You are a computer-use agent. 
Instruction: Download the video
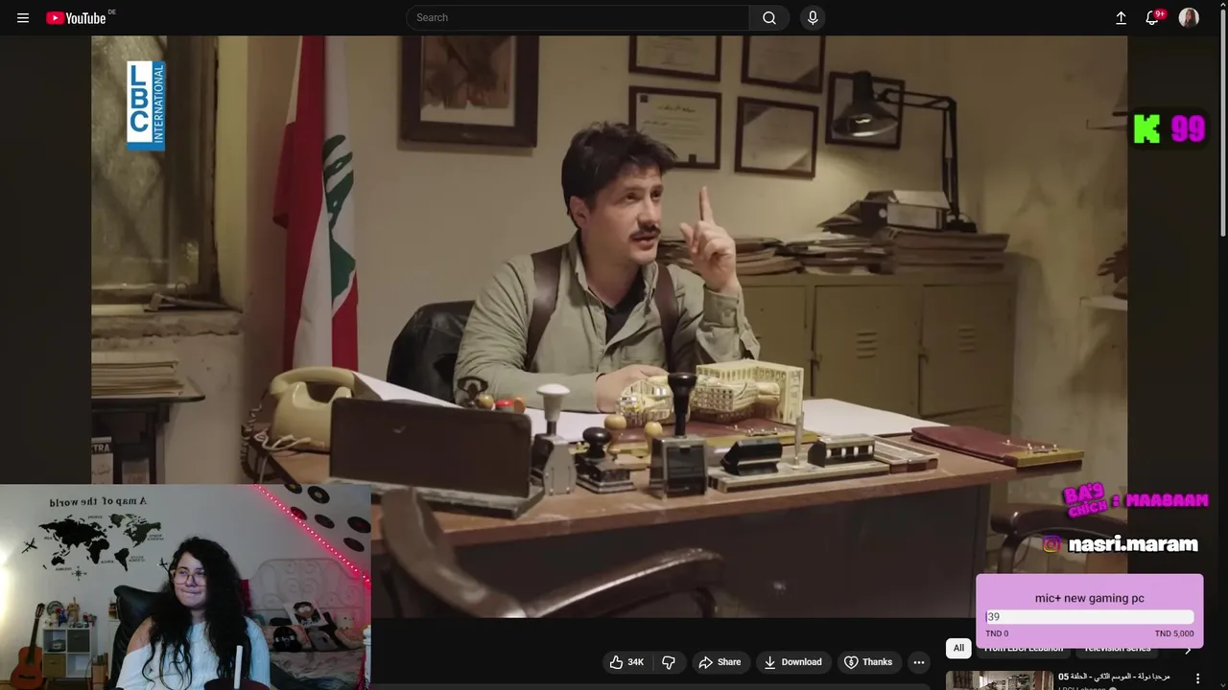(x=793, y=662)
